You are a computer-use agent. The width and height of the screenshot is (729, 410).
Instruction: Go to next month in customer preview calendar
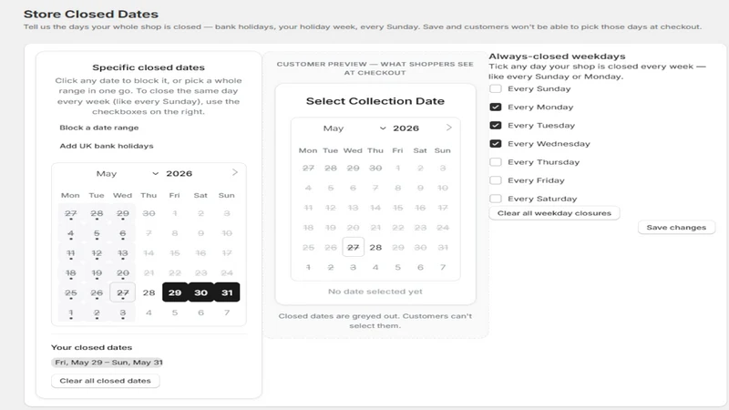tap(448, 128)
